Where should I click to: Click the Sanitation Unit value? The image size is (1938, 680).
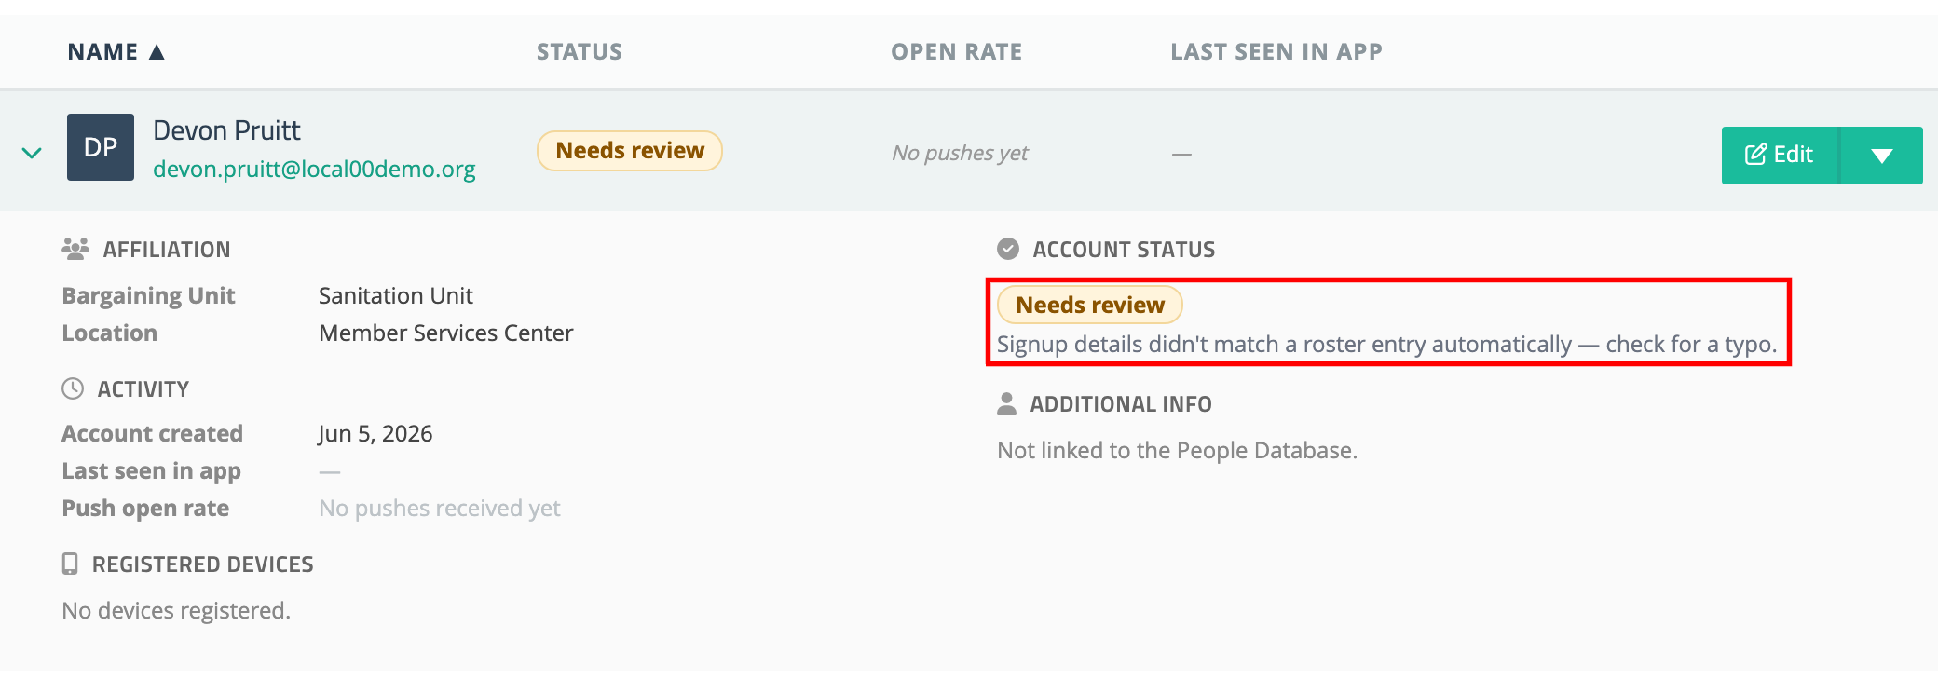(396, 296)
